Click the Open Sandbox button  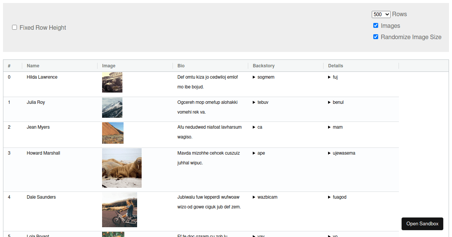[422, 223]
